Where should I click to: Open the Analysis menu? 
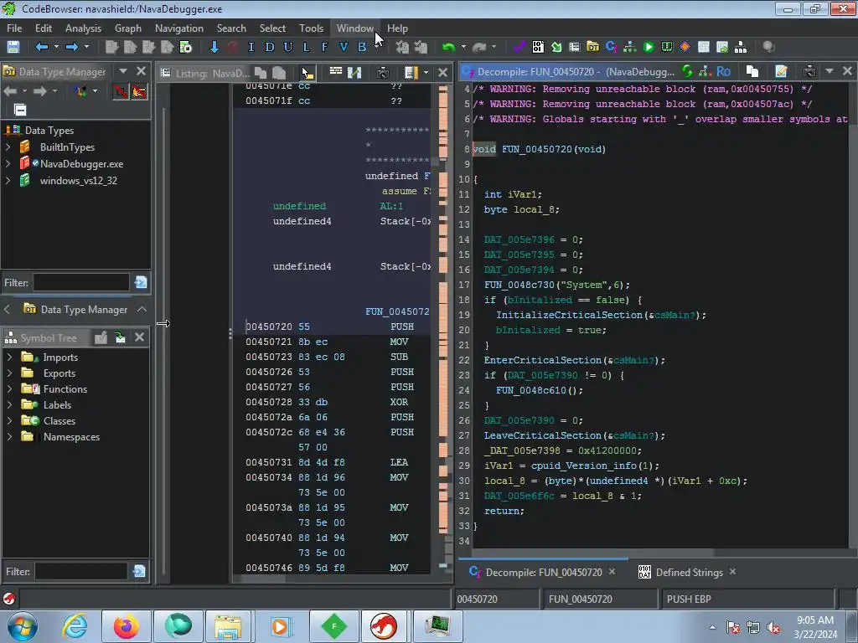[83, 28]
